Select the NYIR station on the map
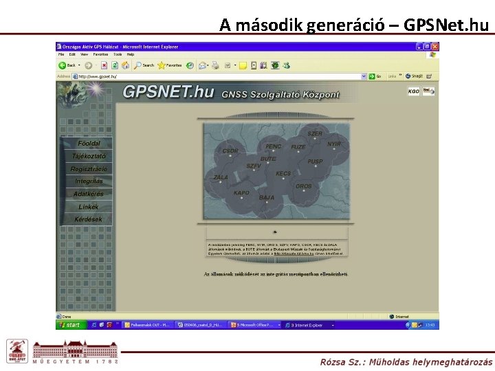 [x=334, y=145]
